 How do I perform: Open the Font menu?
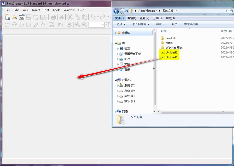click(46, 10)
